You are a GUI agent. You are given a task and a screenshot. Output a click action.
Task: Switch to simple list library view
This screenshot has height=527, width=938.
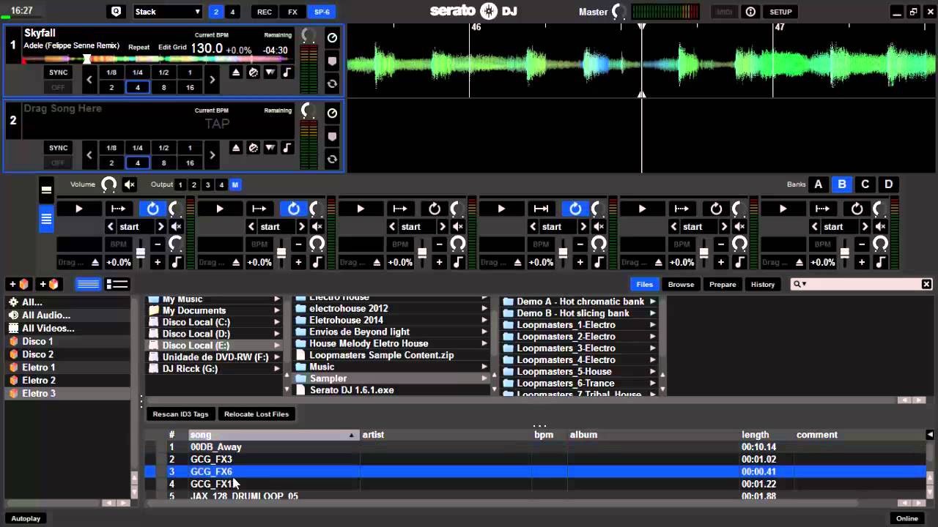(88, 284)
